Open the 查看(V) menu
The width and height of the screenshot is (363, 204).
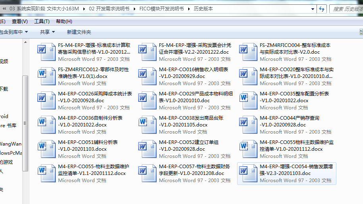pyautogui.click(x=19, y=21)
